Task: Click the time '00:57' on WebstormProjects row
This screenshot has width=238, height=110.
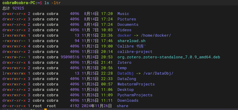Action: coord(107,84)
